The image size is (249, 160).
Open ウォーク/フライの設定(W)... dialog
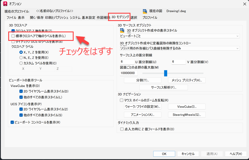coord(143,107)
